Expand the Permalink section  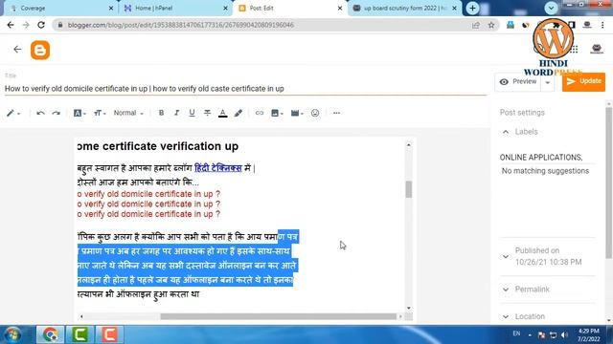pos(506,290)
